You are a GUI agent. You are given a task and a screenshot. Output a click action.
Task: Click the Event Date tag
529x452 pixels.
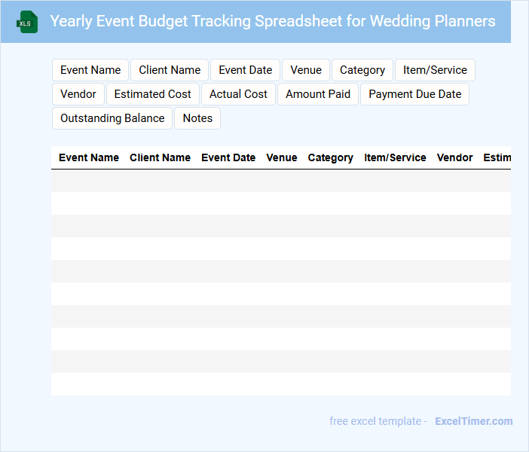tap(245, 70)
